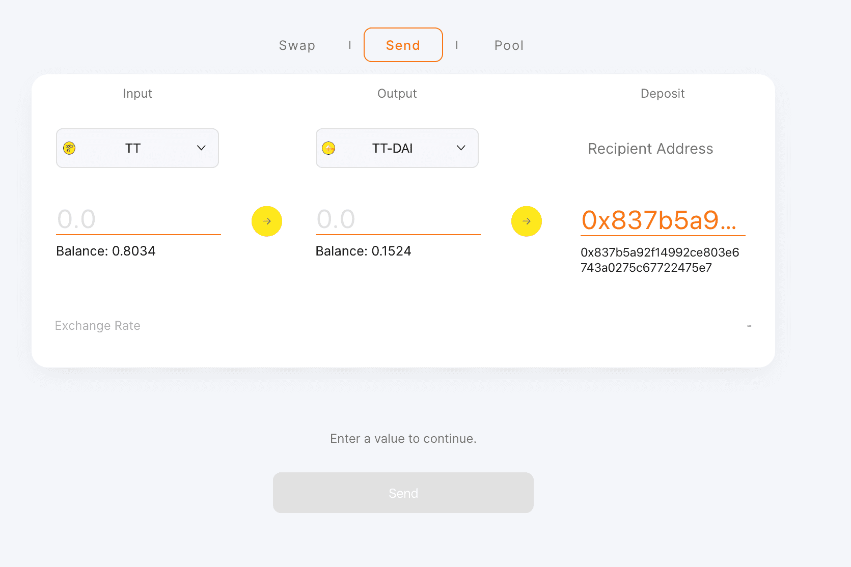Screen dimensions: 851x567
Task: Click the Output amount field showing 0.0
Action: (x=397, y=219)
